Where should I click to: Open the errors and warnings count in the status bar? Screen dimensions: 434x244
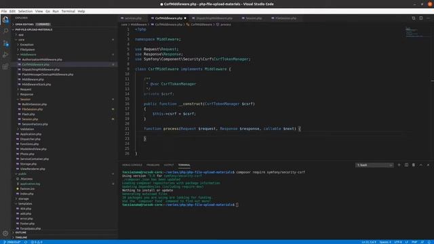click(x=37, y=242)
